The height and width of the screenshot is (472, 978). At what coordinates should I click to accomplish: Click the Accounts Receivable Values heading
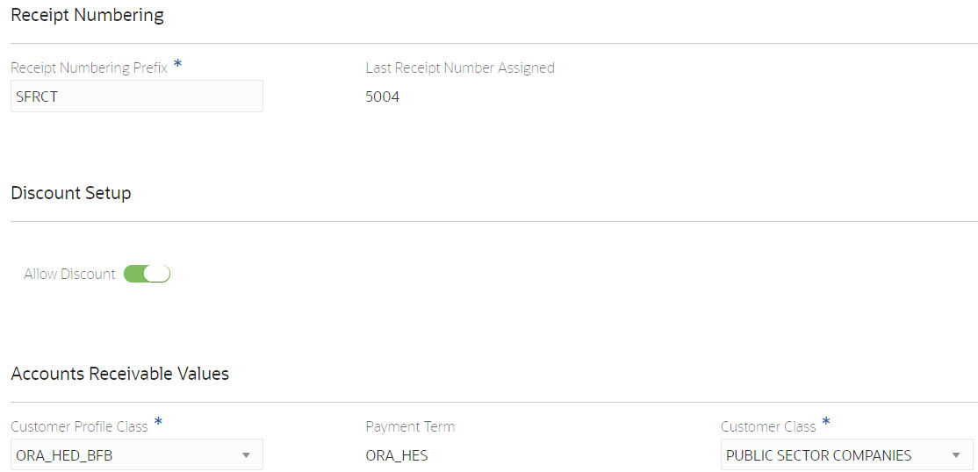119,374
